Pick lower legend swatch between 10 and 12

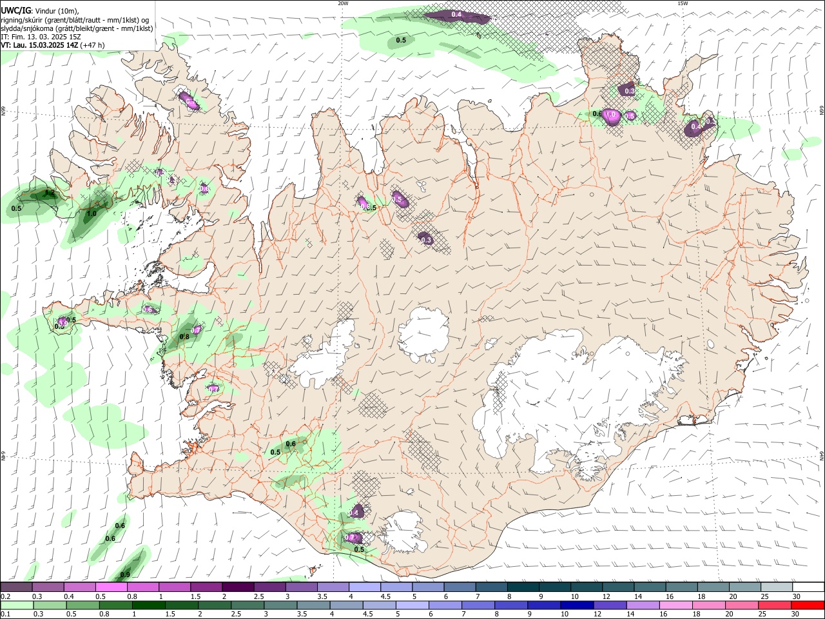(x=576, y=605)
